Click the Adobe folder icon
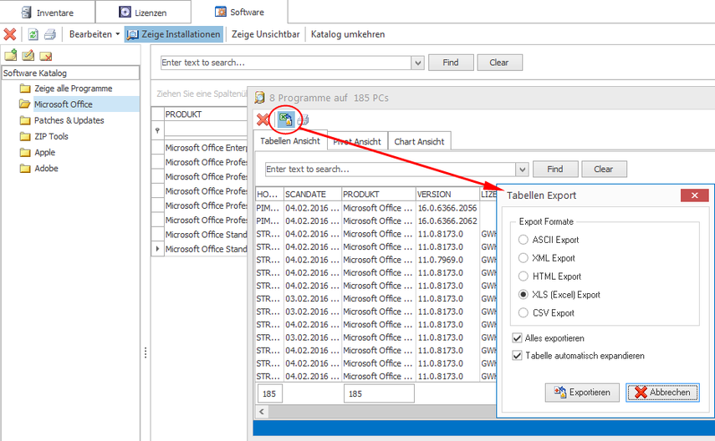Viewport: 715px width, 441px height. click(x=25, y=168)
